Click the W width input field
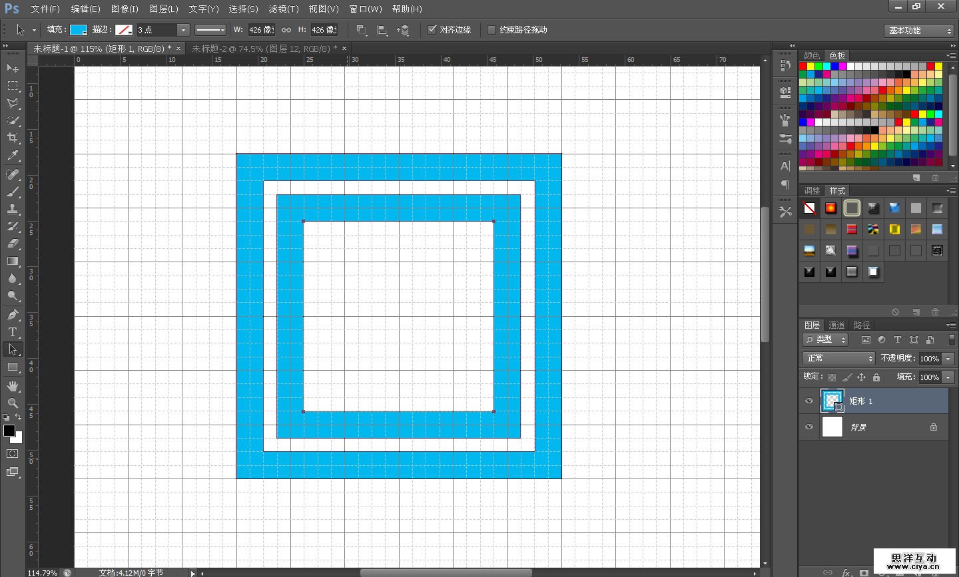 [261, 30]
